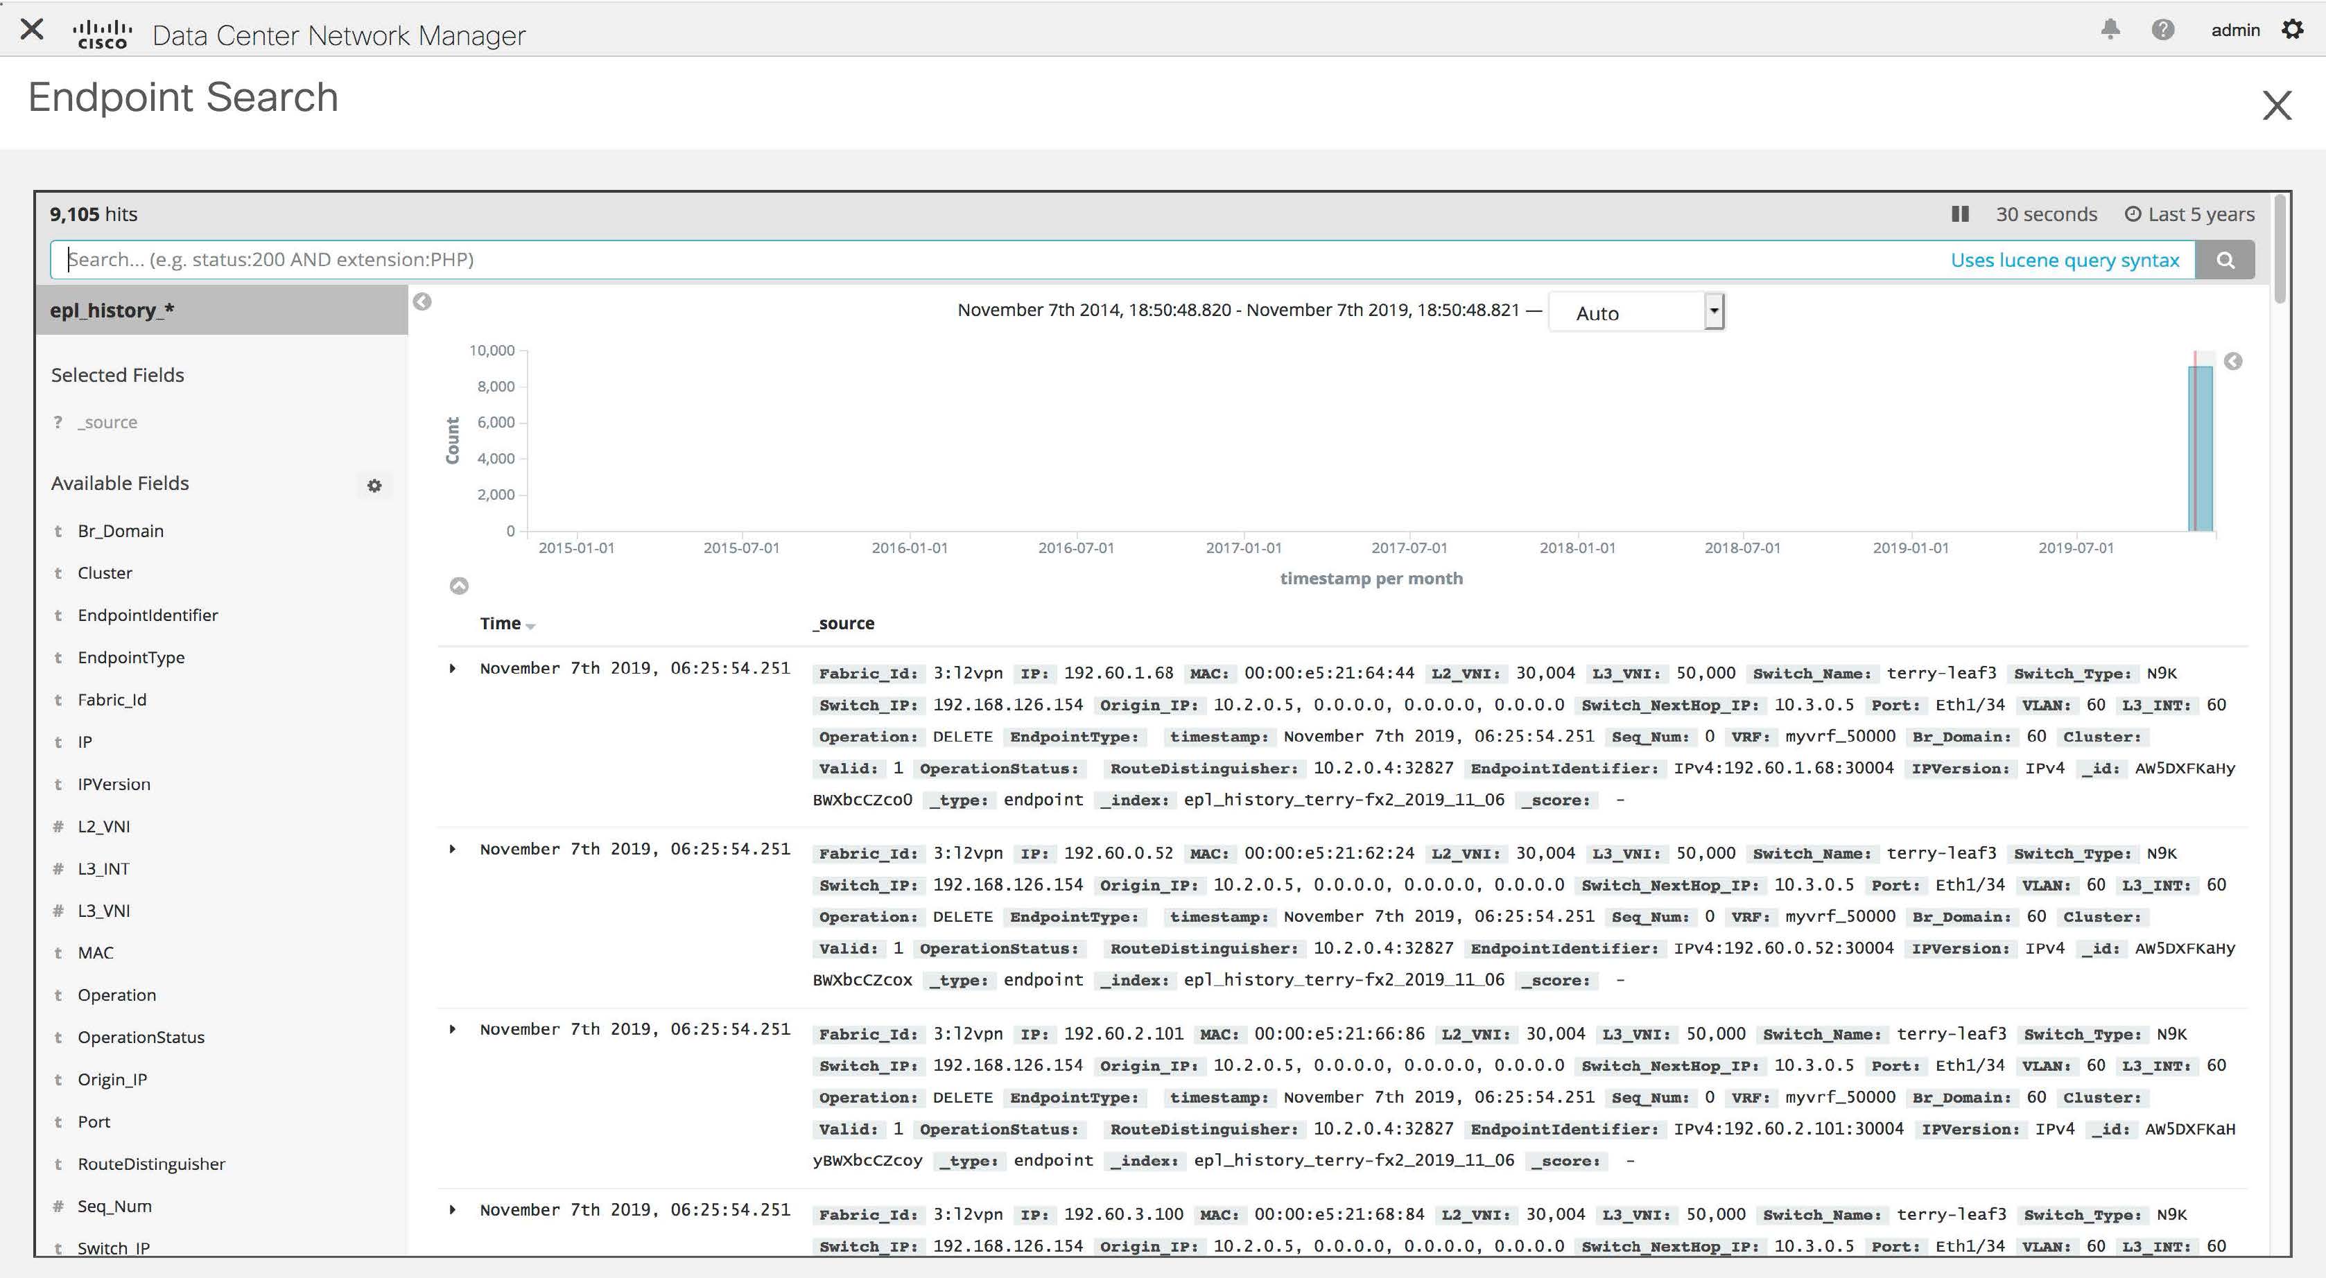2326x1278 pixels.
Task: Sort by the Time column header
Action: click(501, 623)
